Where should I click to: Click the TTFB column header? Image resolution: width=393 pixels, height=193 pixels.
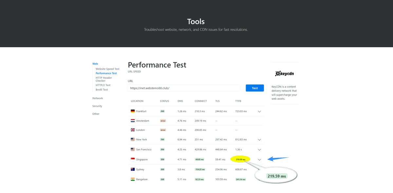pyautogui.click(x=238, y=101)
